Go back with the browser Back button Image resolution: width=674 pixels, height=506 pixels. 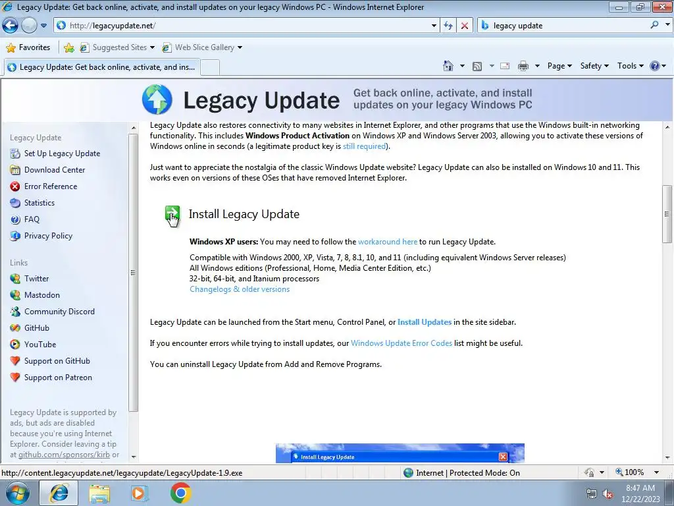11,26
